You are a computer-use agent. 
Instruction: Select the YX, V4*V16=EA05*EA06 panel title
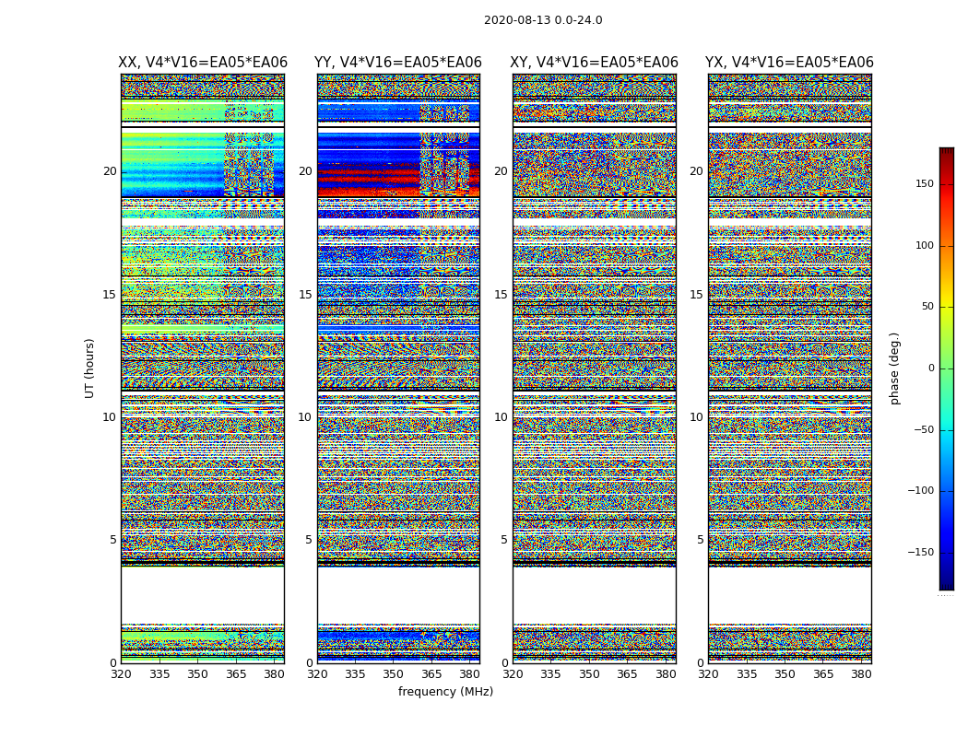(789, 63)
